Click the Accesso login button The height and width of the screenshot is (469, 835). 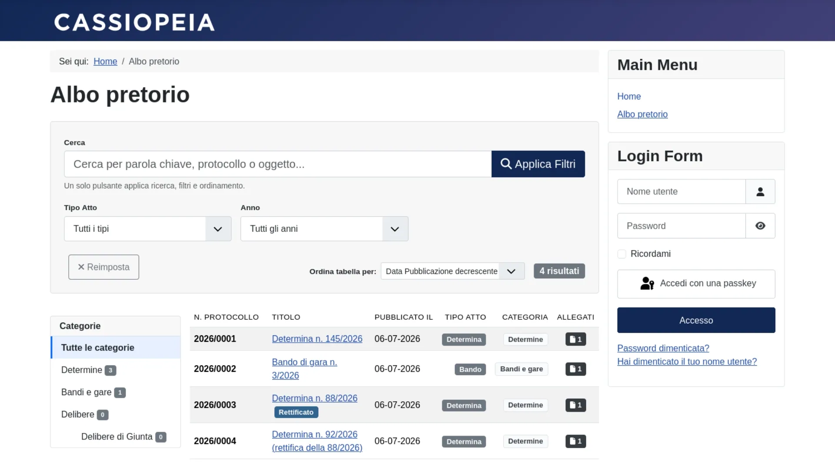[x=696, y=320]
